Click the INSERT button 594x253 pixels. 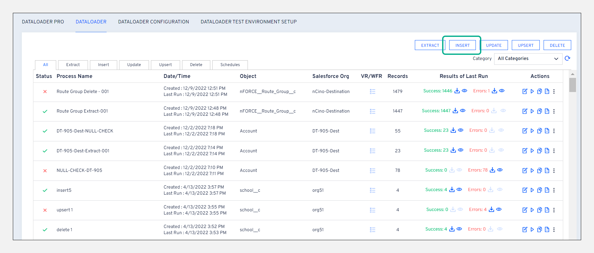(x=462, y=45)
